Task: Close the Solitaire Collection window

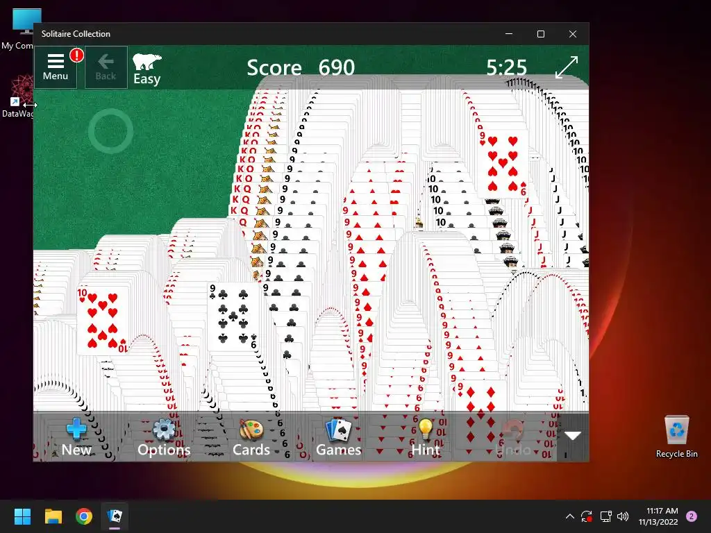Action: coord(573,34)
